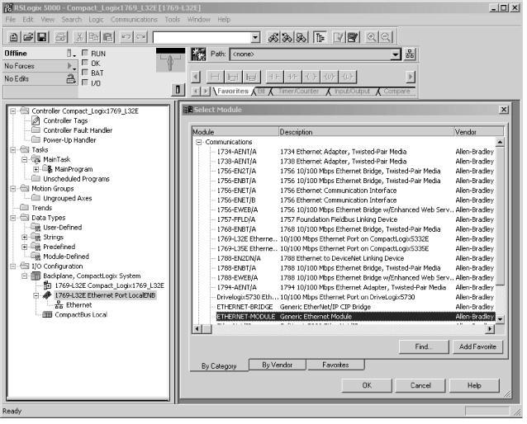This screenshot has width=527, height=424.
Task: Click the communication path snowflake icon
Action: pos(198,54)
